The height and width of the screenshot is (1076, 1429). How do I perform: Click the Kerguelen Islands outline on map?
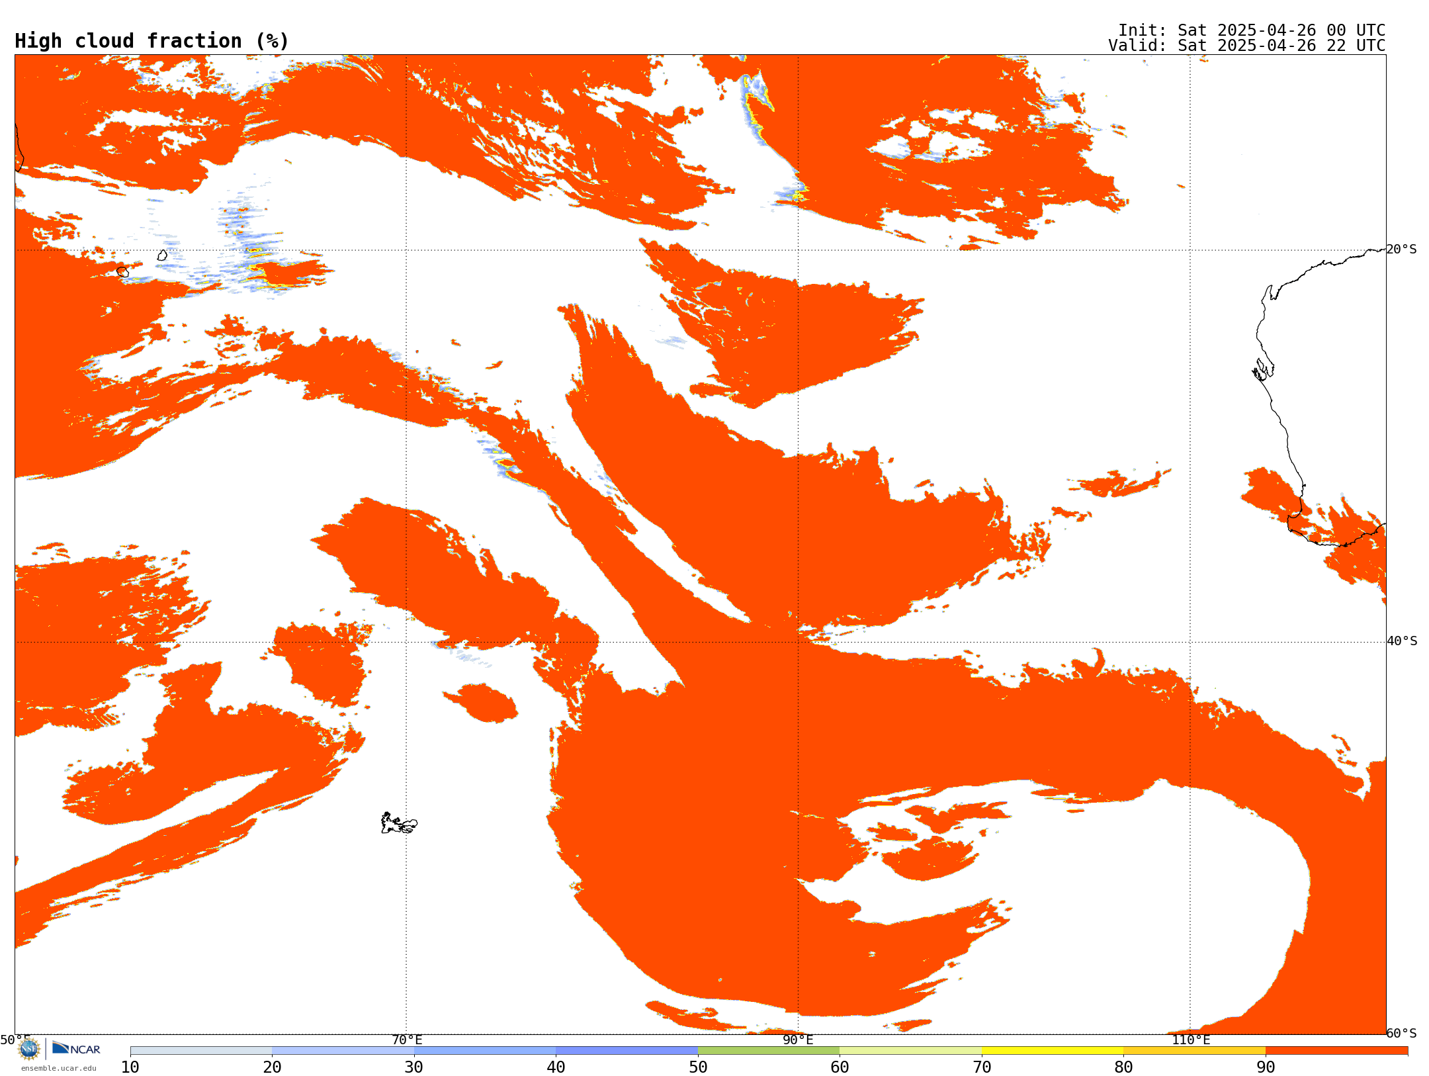(399, 823)
